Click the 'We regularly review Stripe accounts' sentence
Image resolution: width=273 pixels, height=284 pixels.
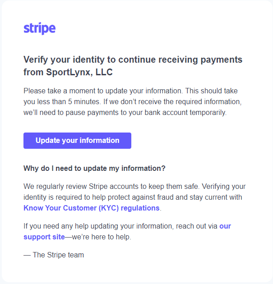(111, 186)
